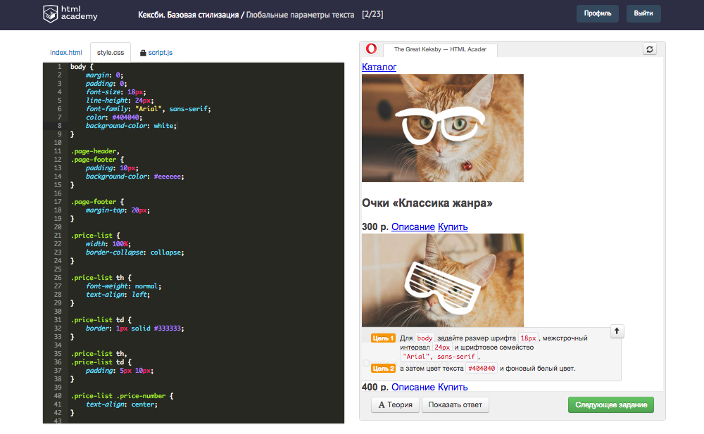Click text-align: center code line

[x=122, y=404]
